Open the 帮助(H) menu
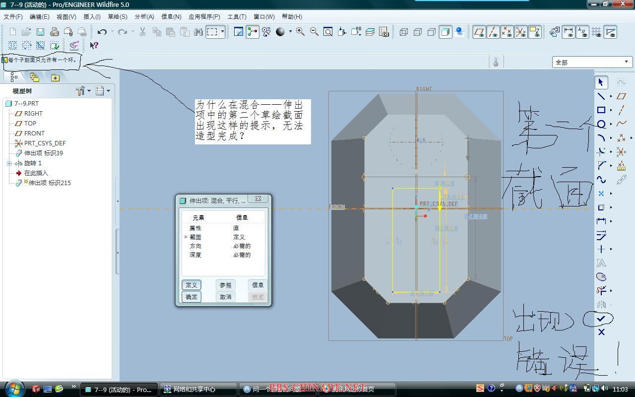The height and width of the screenshot is (397, 635). pyautogui.click(x=292, y=17)
